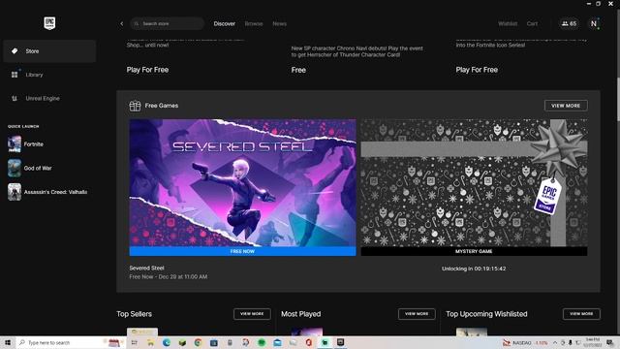Open the Store section in sidebar

pos(49,51)
